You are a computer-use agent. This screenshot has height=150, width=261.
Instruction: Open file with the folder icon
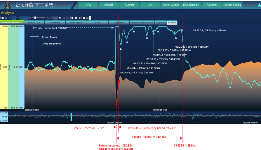84,18
